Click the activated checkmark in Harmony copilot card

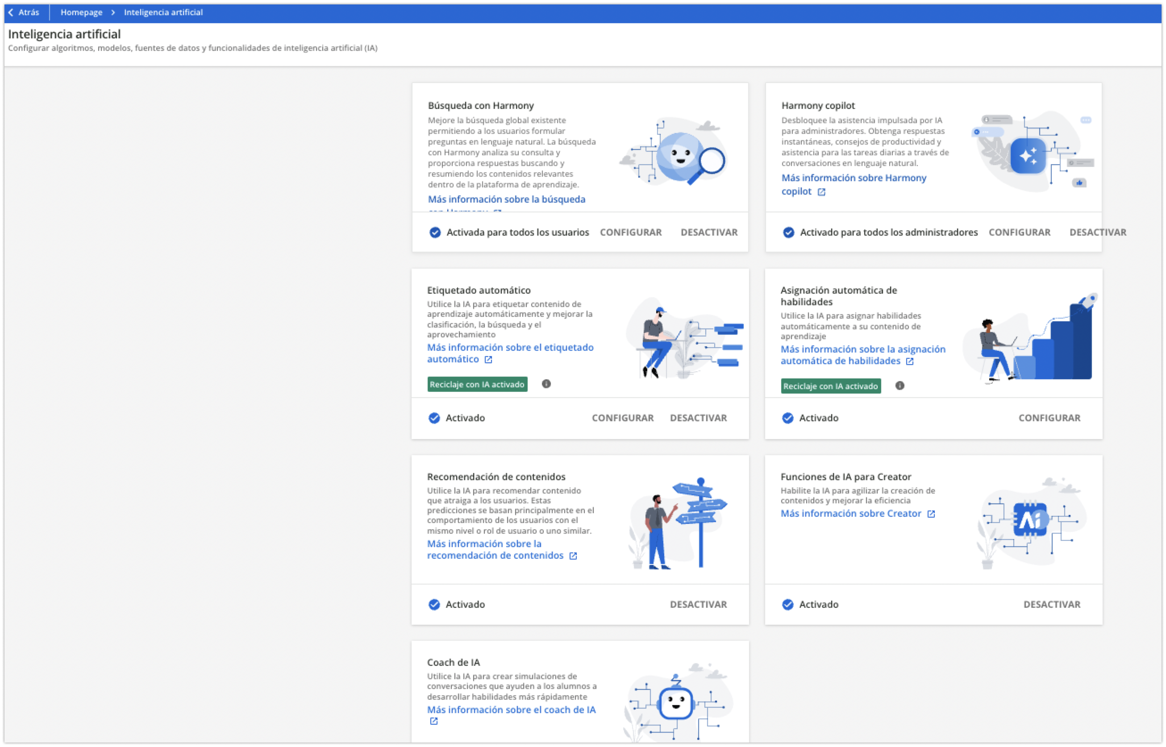pyautogui.click(x=788, y=232)
